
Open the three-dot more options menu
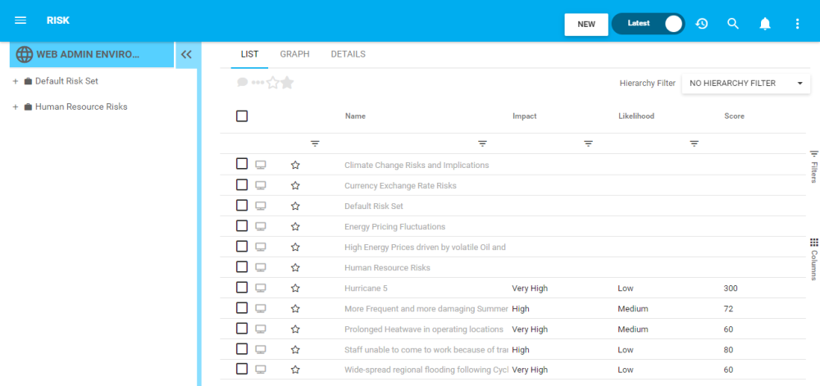[x=797, y=24]
